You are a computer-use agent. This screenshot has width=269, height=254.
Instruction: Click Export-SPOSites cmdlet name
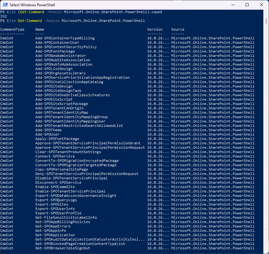[x=52, y=204]
